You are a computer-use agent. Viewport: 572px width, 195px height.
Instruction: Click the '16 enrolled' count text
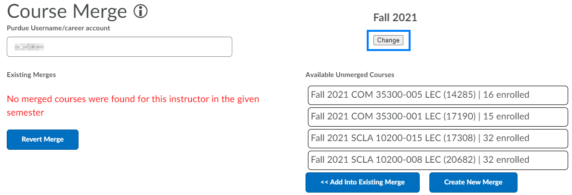coord(506,95)
